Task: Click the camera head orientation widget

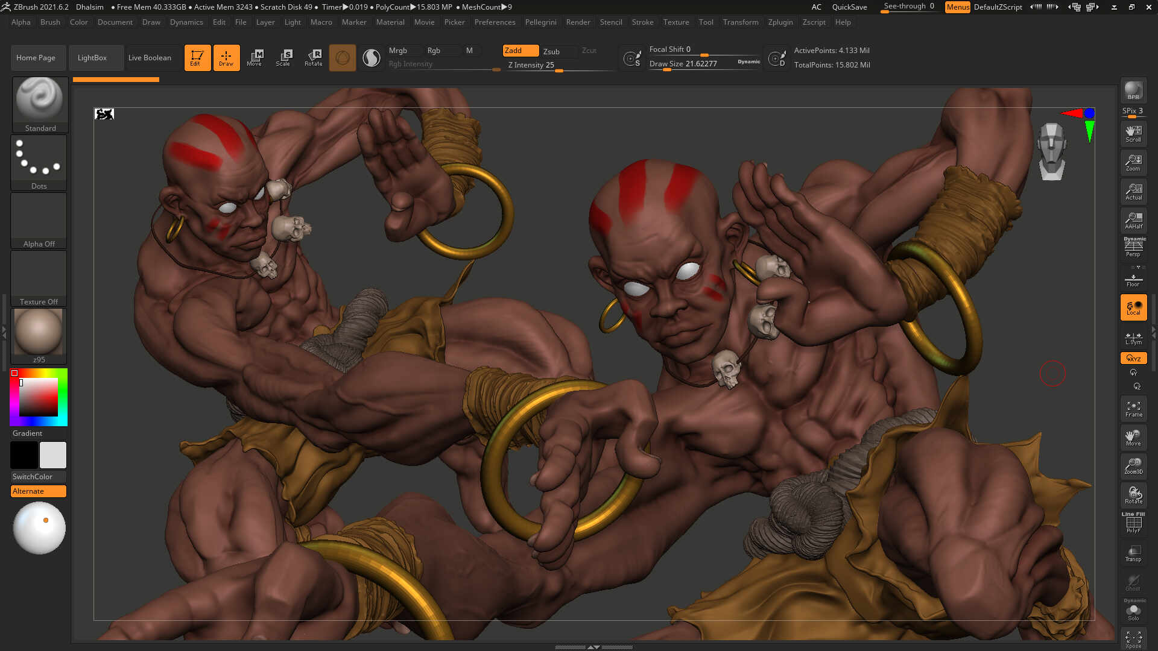Action: 1052,151
